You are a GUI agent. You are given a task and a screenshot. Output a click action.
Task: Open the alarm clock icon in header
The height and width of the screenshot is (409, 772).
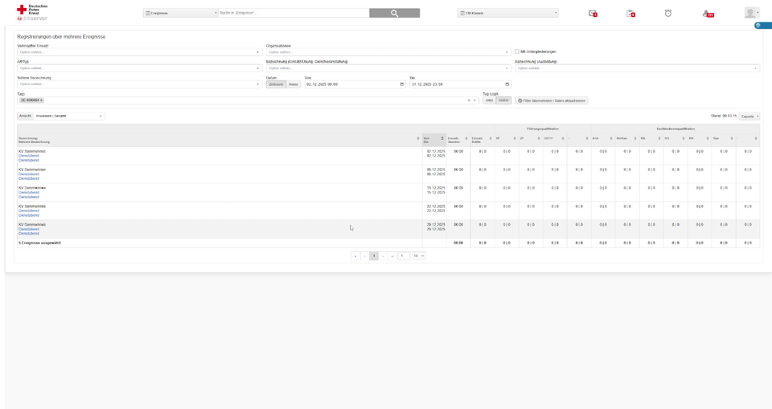click(667, 13)
